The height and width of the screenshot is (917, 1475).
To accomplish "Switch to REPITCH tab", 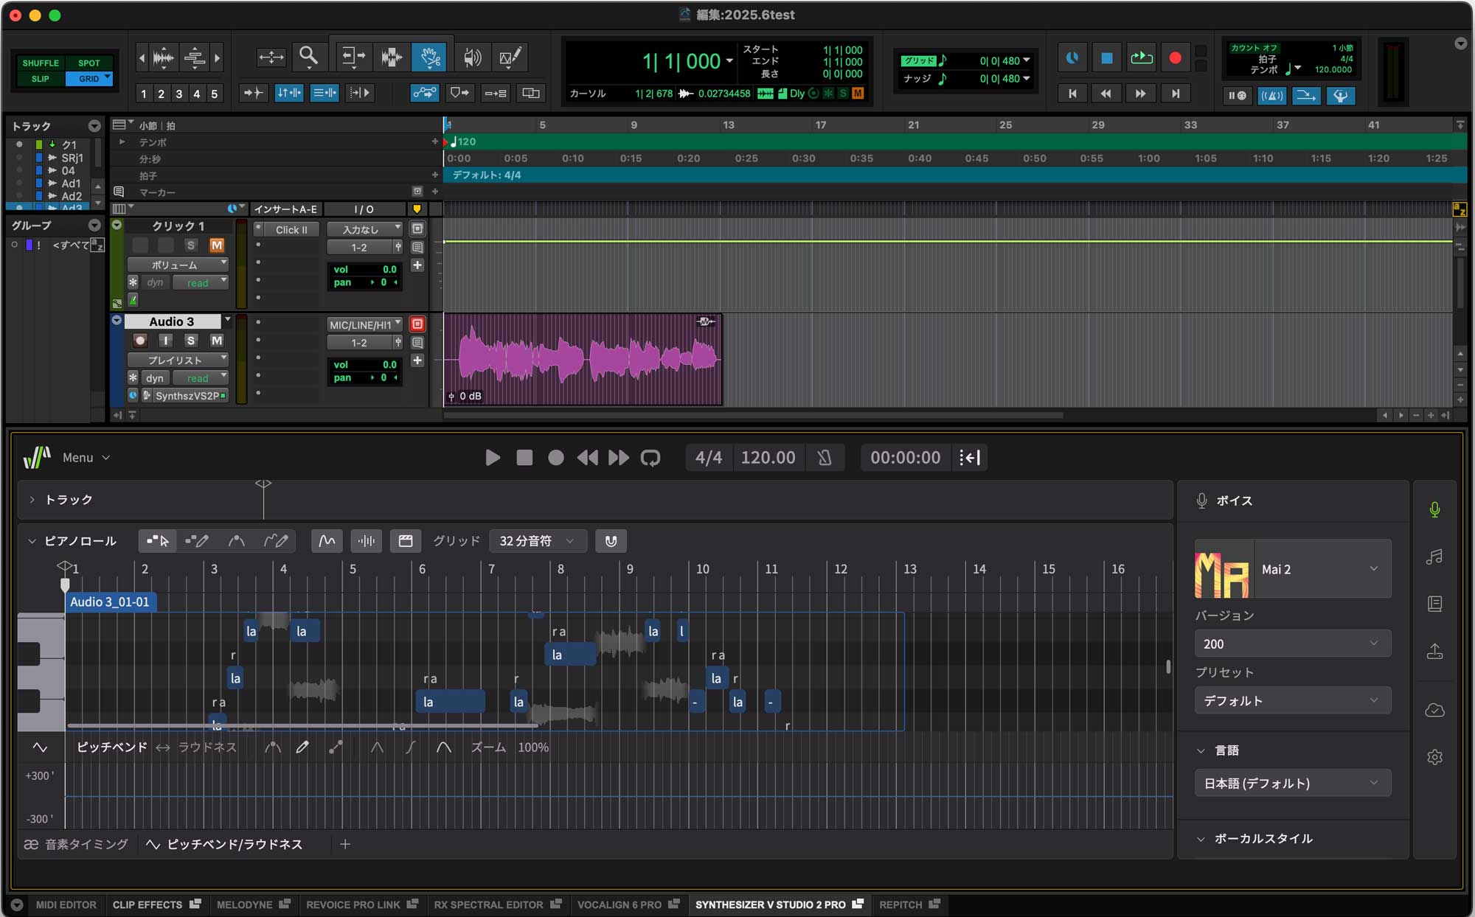I will [x=900, y=905].
